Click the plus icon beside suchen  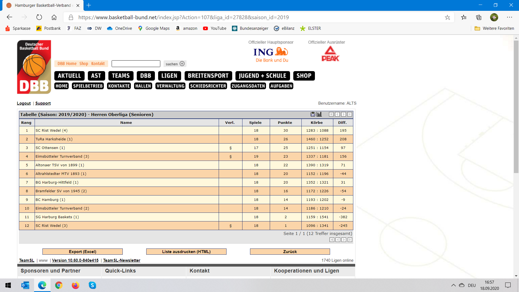[x=182, y=64]
